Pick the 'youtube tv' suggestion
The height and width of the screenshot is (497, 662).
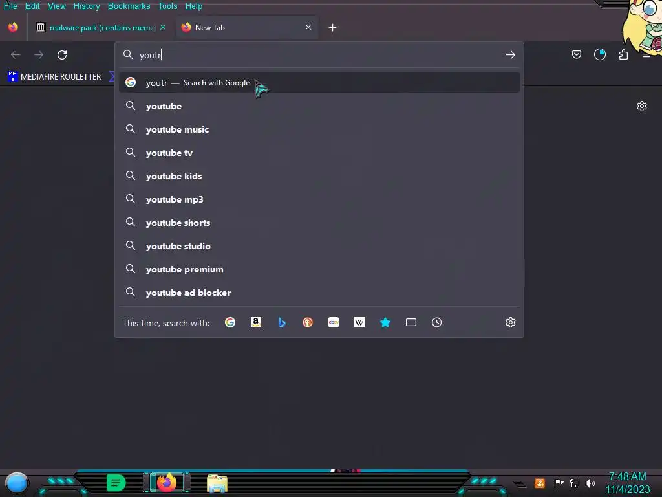(319, 153)
